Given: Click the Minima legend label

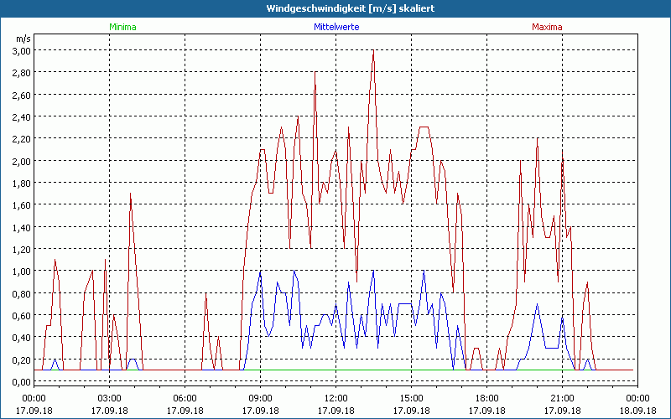Looking at the screenshot, I should tap(122, 27).
